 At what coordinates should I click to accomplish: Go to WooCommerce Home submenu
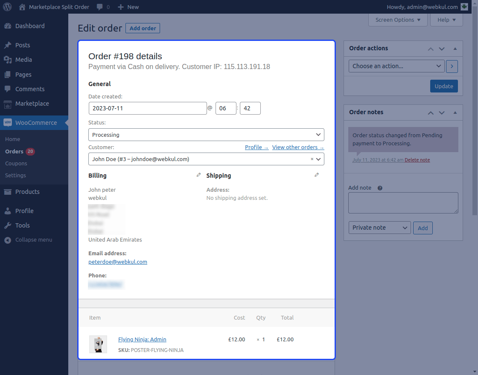(12, 139)
